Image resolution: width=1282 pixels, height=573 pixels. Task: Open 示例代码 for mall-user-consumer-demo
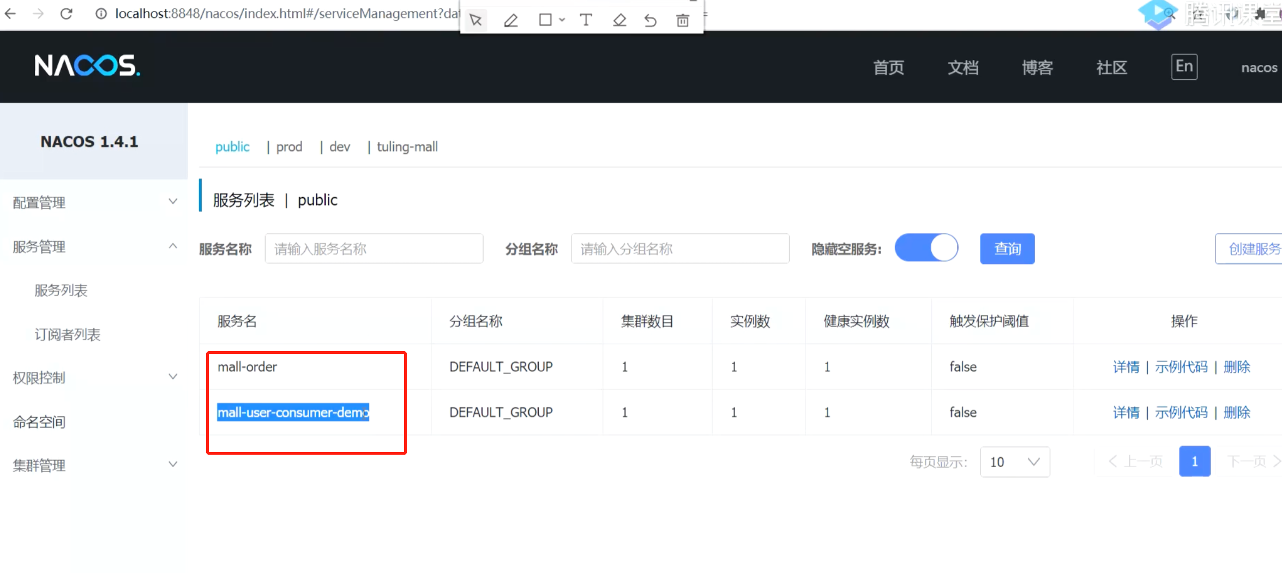point(1181,412)
